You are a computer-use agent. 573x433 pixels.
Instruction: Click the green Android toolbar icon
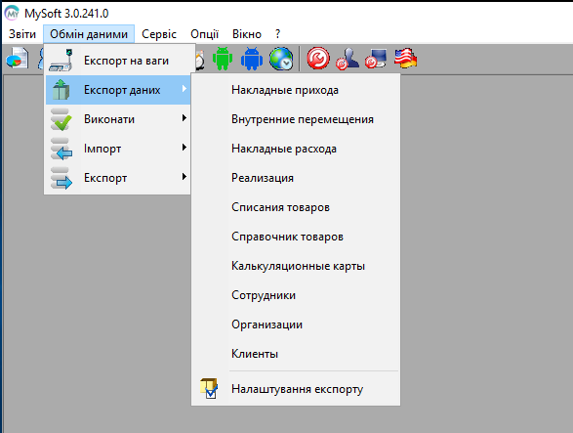tap(223, 59)
